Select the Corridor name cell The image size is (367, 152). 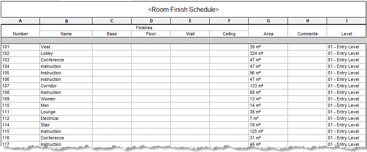tap(66, 86)
